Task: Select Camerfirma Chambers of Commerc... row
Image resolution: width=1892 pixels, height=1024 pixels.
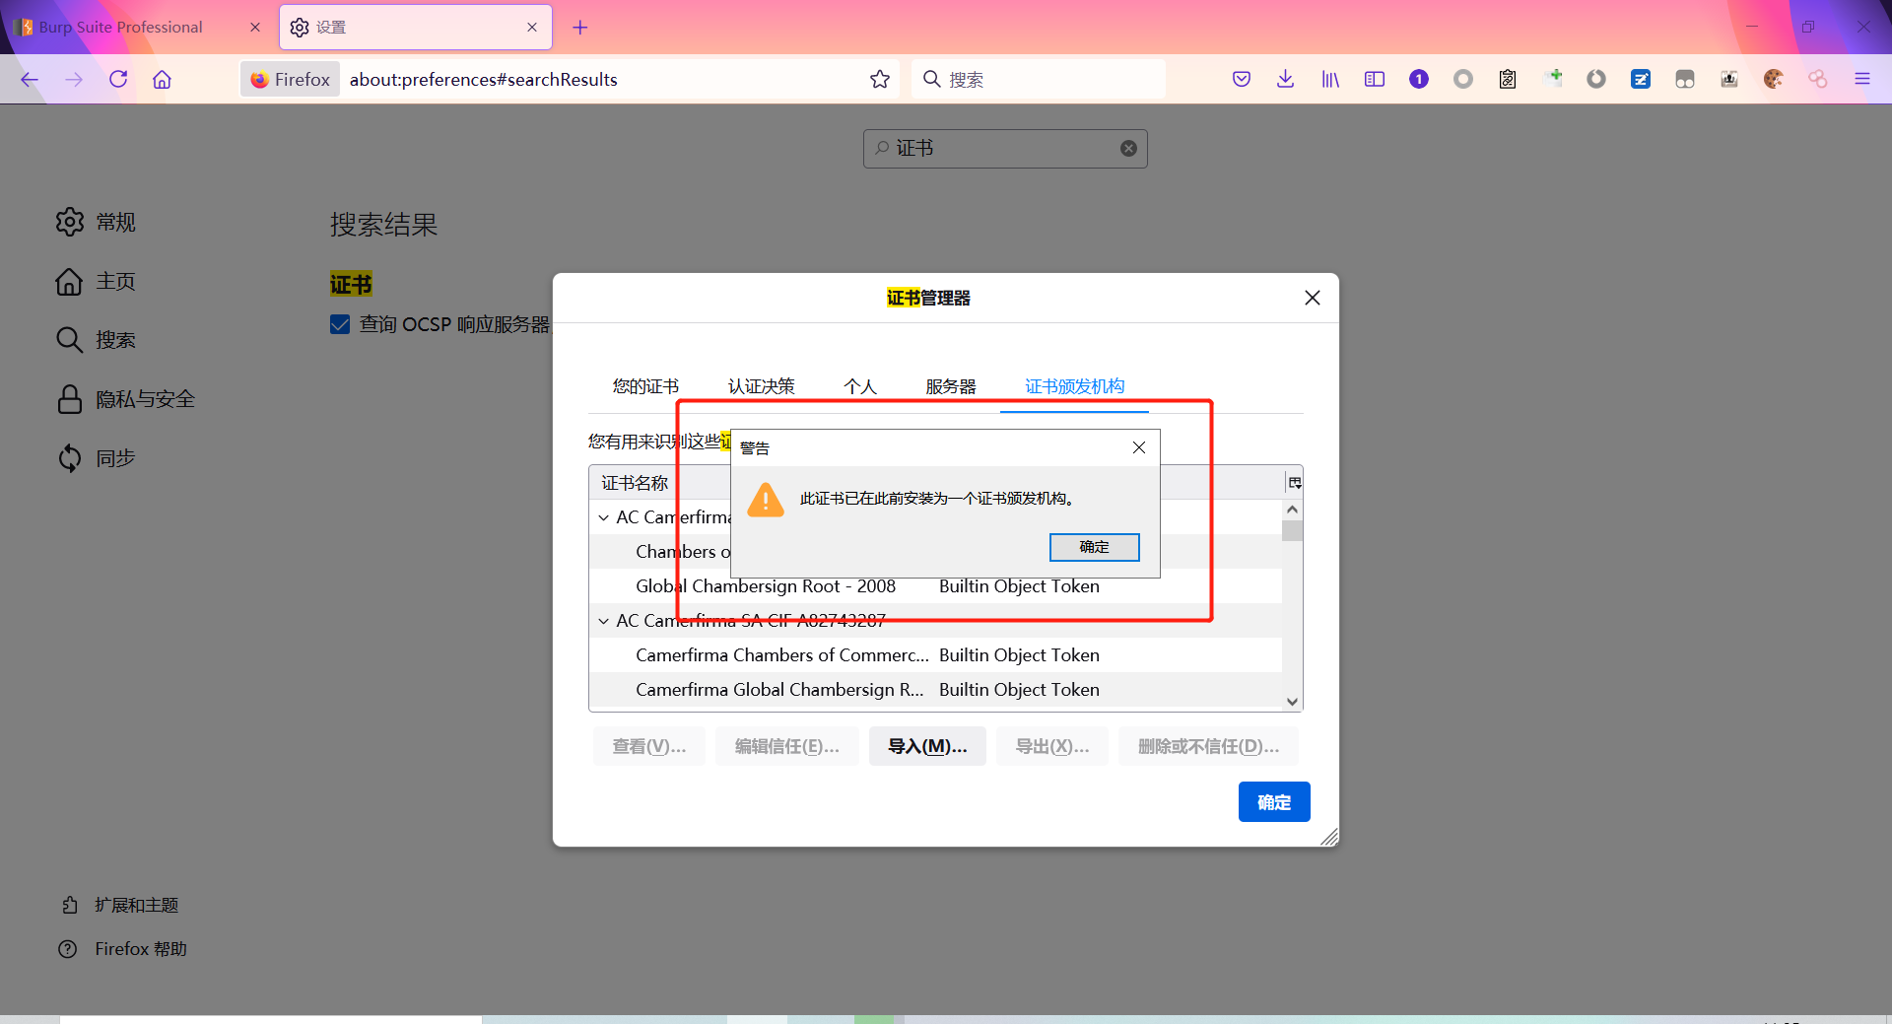Action: (935, 655)
